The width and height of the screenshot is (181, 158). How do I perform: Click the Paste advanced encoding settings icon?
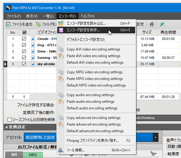pos(61,124)
